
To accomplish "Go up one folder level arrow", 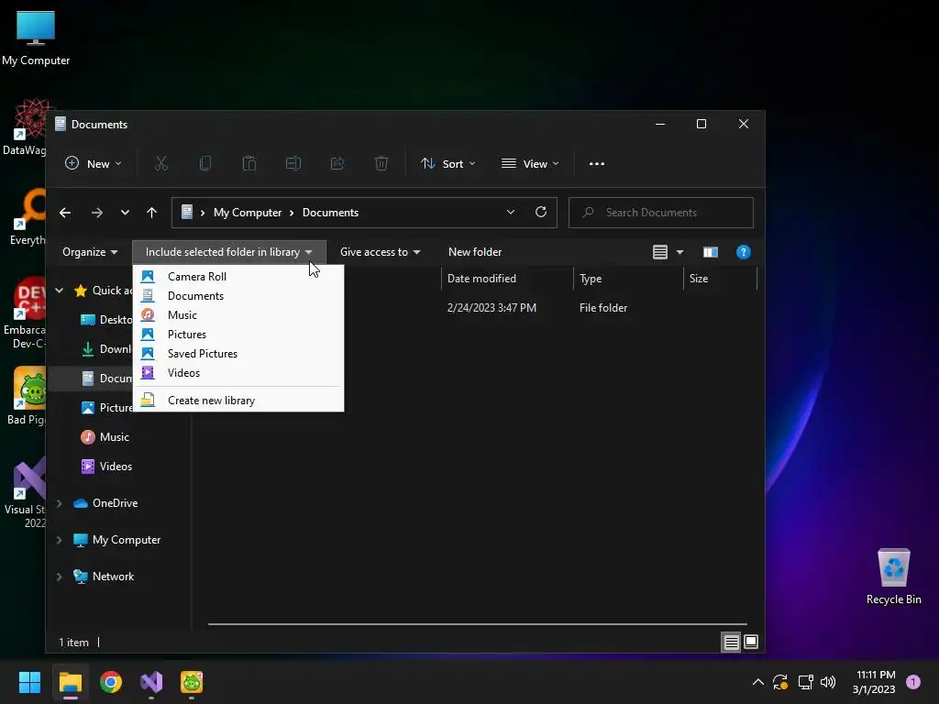I will (x=151, y=213).
